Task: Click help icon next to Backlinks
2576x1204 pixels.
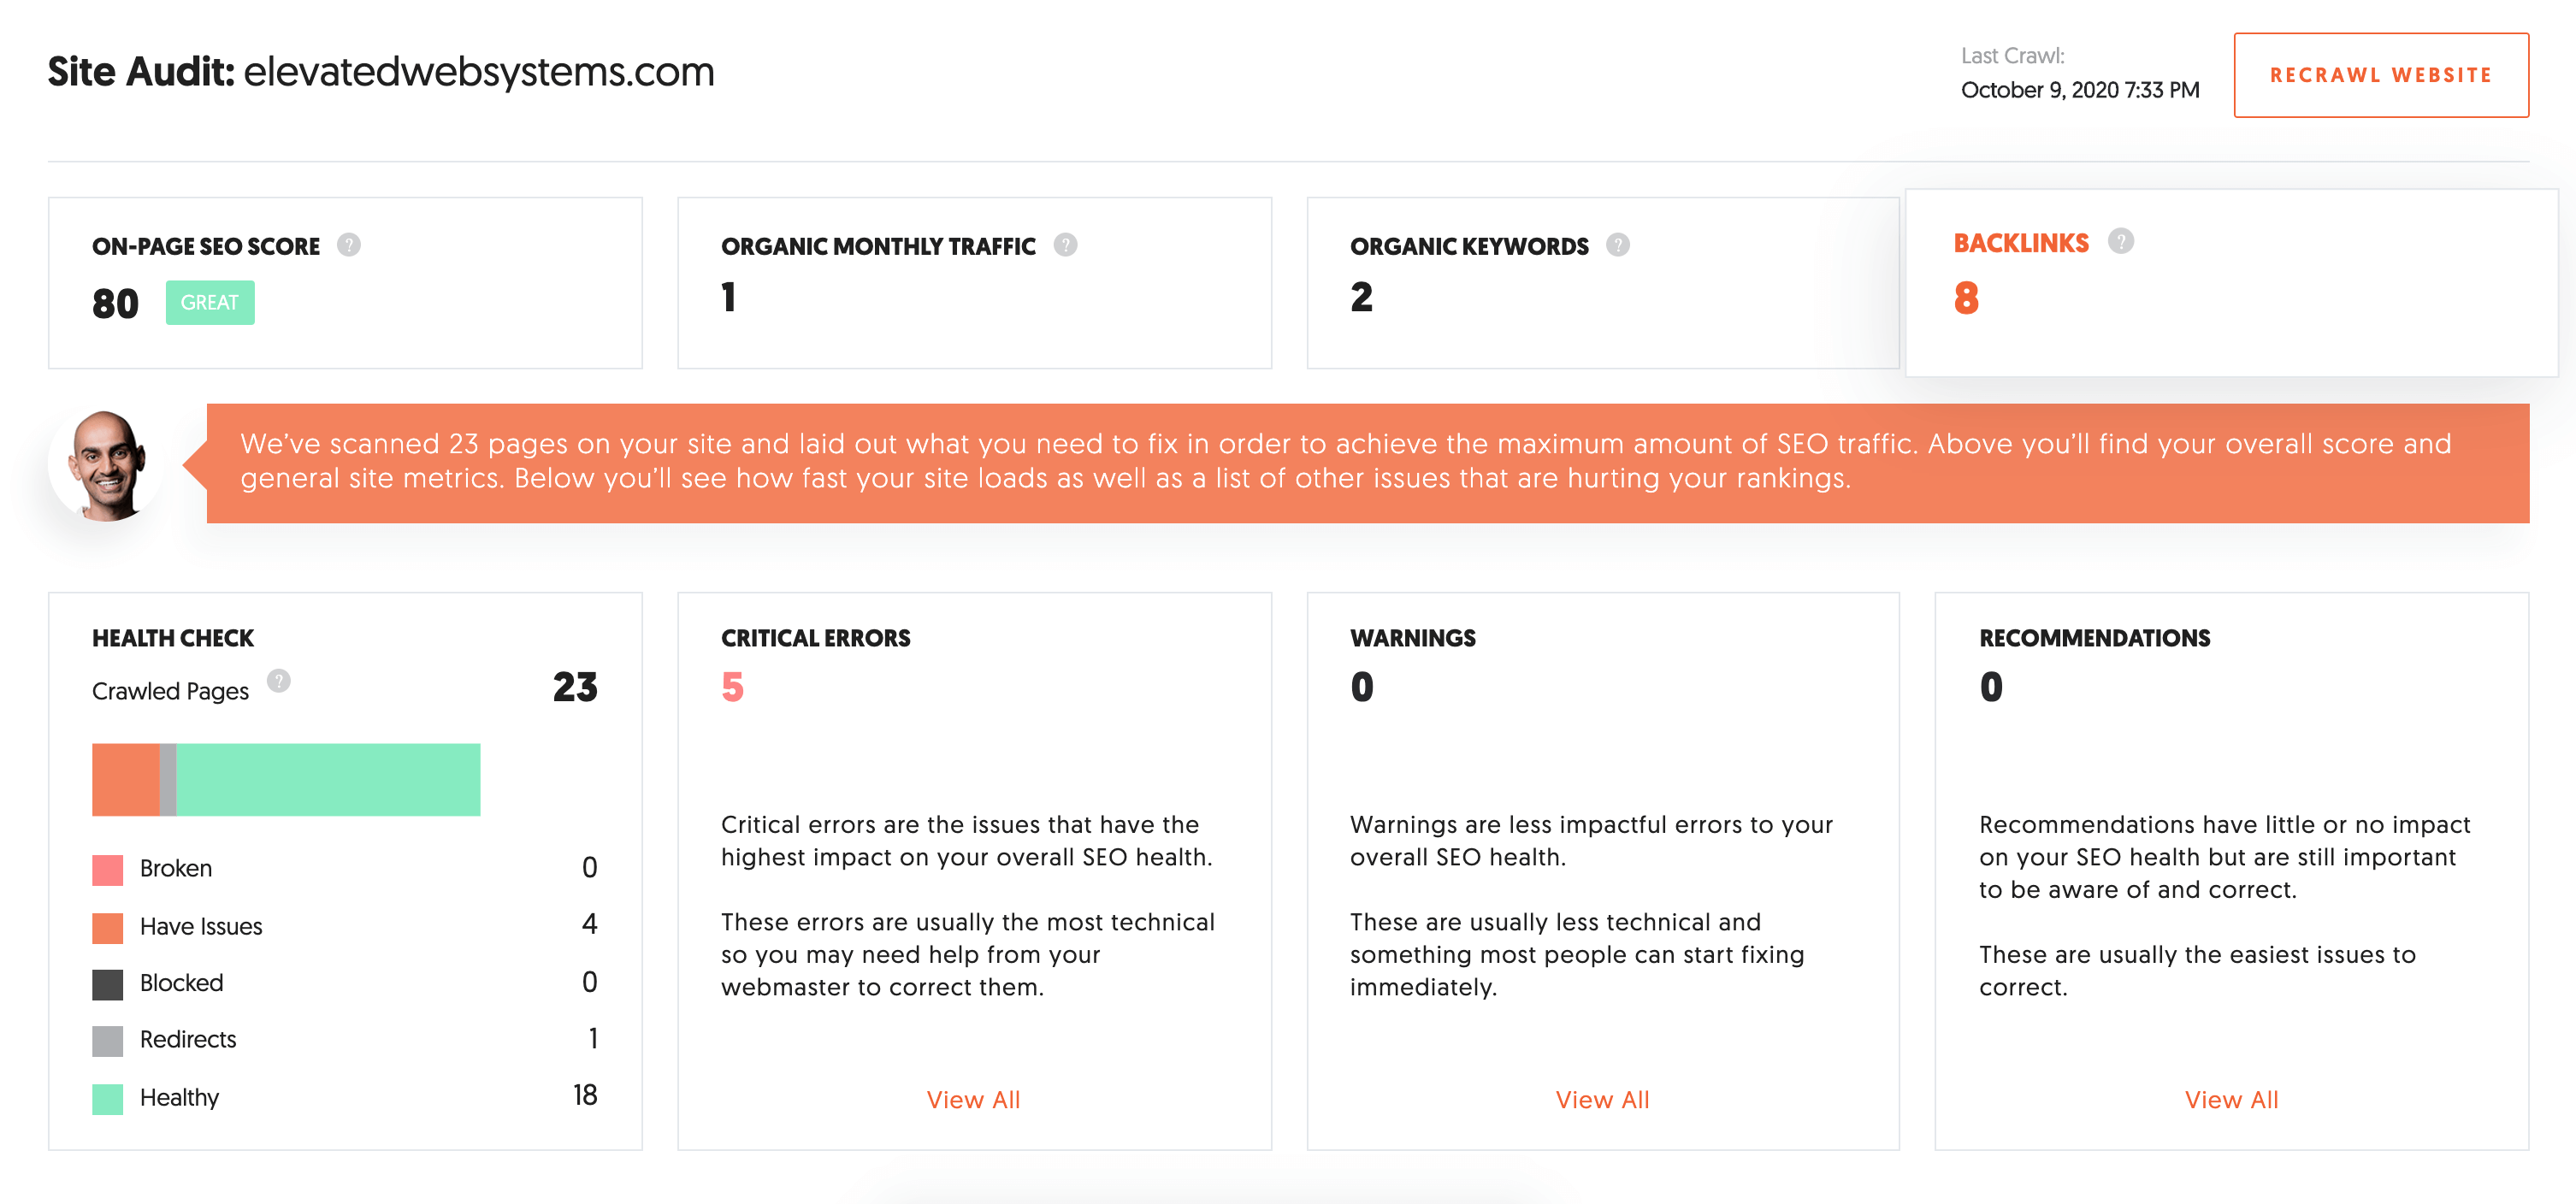Action: pos(2120,241)
